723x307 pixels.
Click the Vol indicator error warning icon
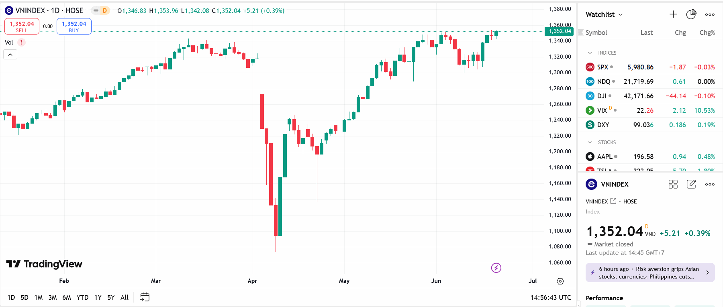(x=21, y=42)
